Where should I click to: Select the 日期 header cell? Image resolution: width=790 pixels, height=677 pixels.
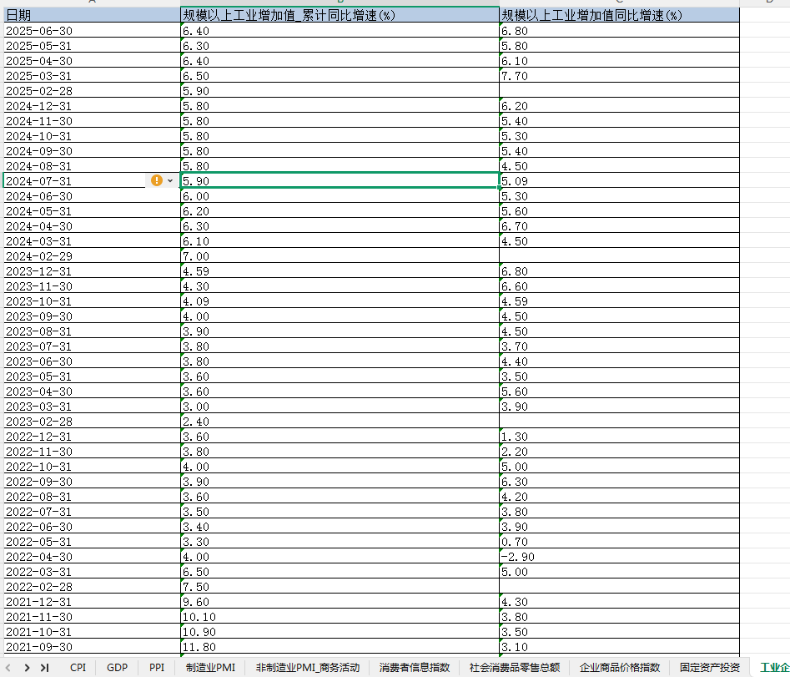[x=92, y=16]
